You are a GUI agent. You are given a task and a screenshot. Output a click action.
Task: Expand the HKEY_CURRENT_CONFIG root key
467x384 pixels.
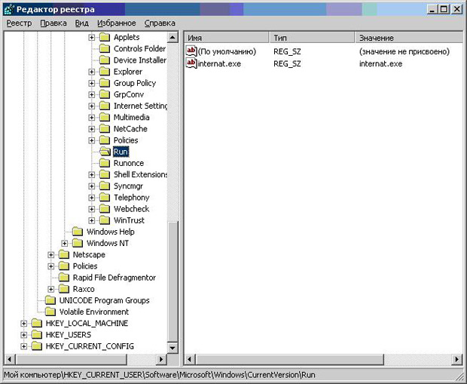[x=24, y=346]
